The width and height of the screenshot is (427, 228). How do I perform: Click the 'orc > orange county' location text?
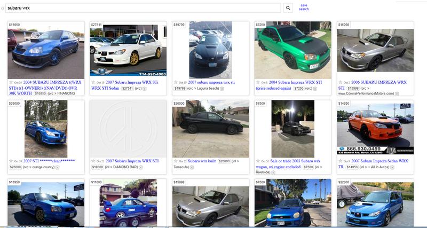[x=38, y=167]
